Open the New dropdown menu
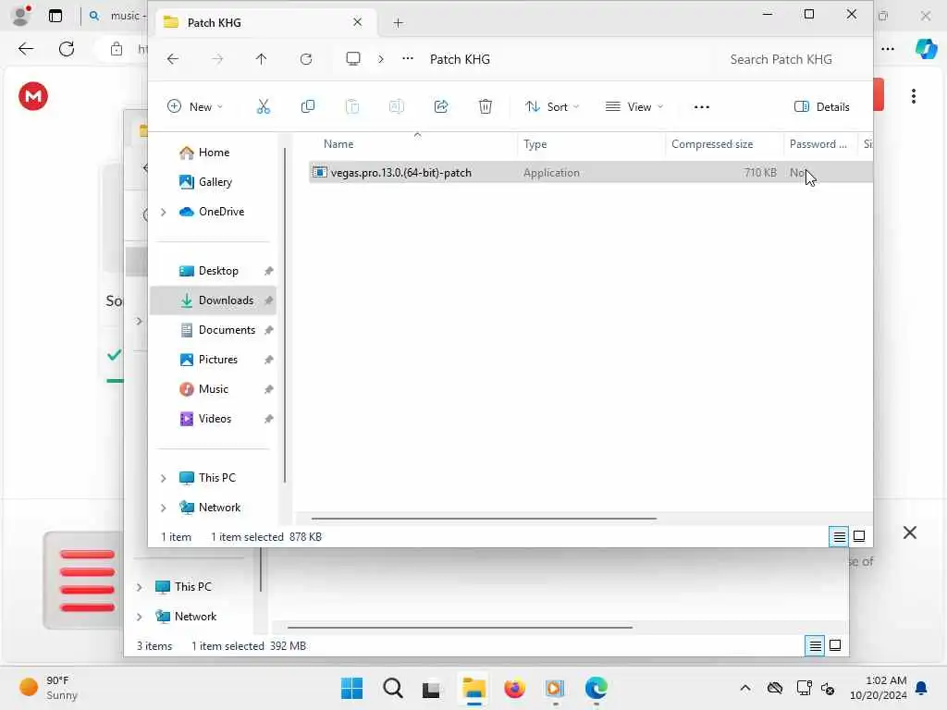This screenshot has width=947, height=710. 195,107
